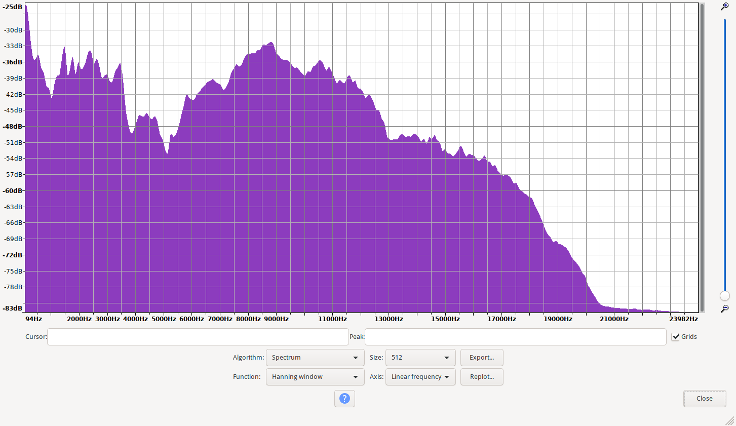736x426 pixels.
Task: Click the 13000Hz frequency label
Action: pyautogui.click(x=389, y=319)
